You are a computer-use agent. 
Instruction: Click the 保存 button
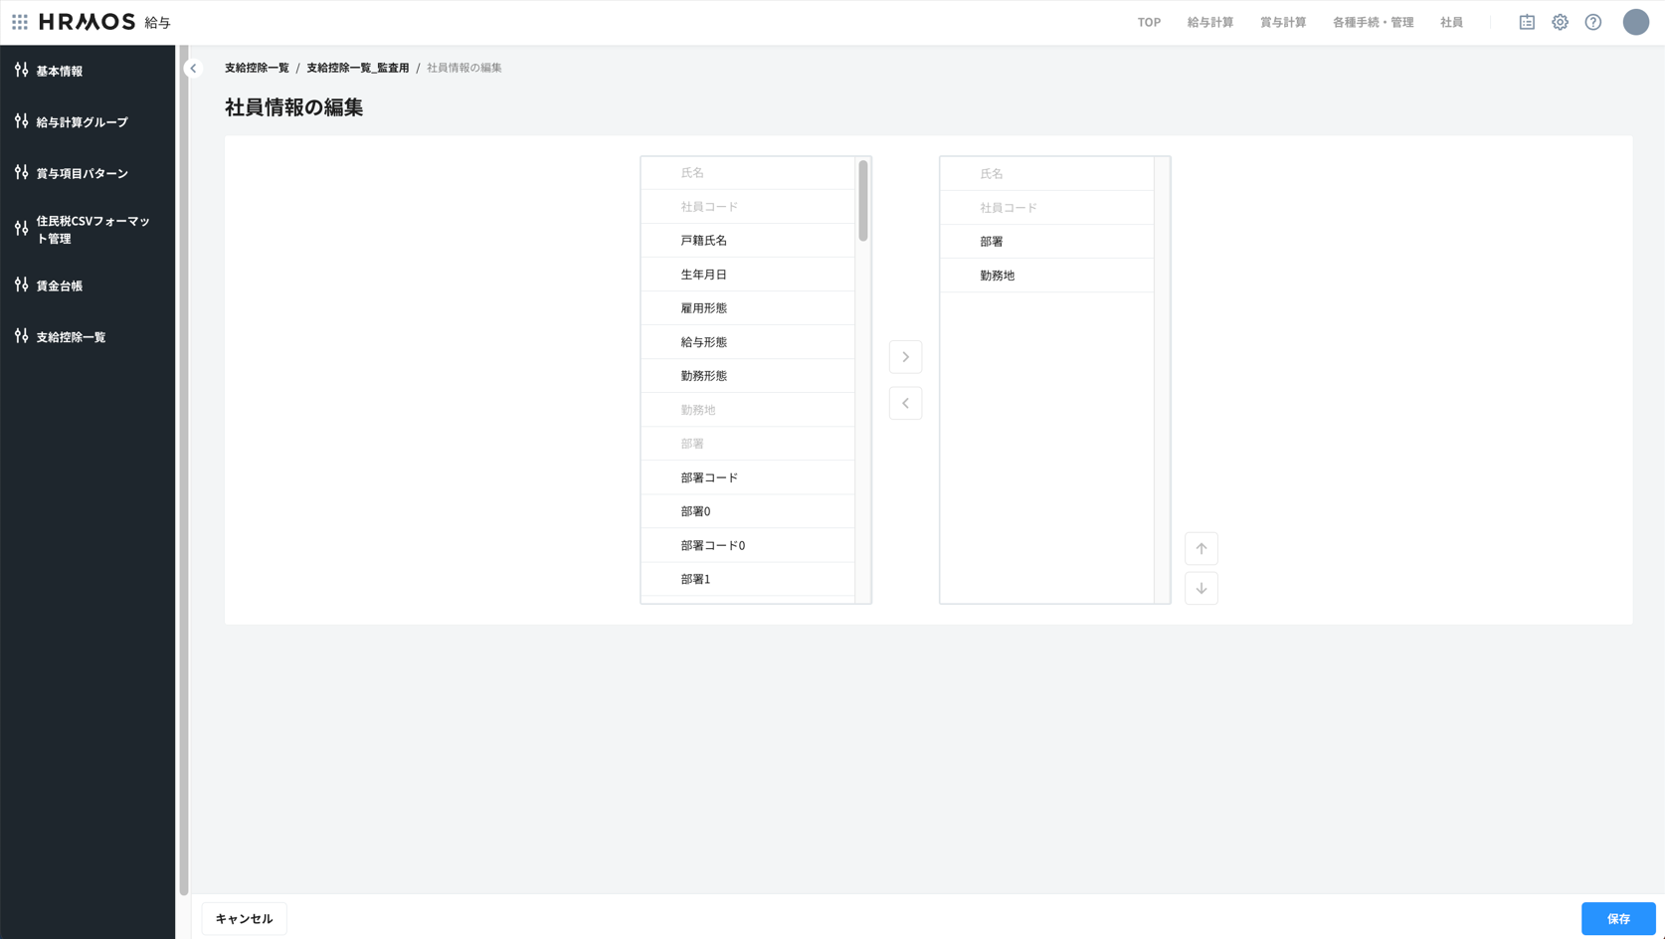(1617, 918)
